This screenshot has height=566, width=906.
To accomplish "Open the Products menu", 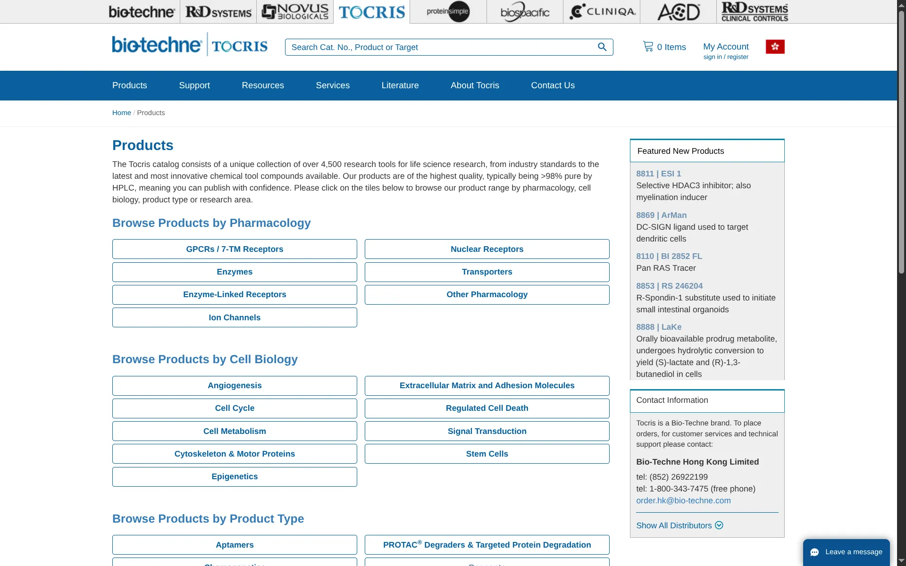I will tap(129, 85).
